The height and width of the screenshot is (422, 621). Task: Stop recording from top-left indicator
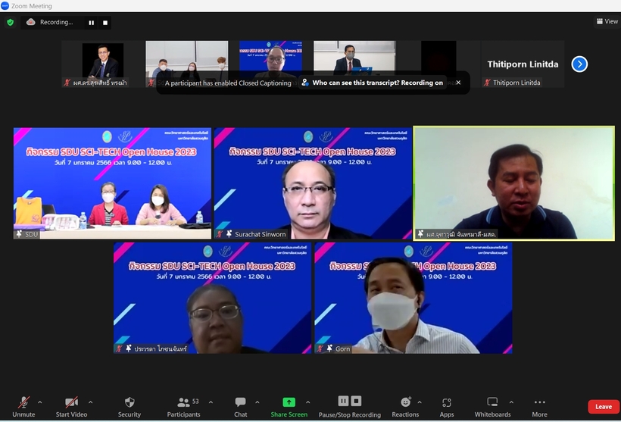tap(105, 23)
